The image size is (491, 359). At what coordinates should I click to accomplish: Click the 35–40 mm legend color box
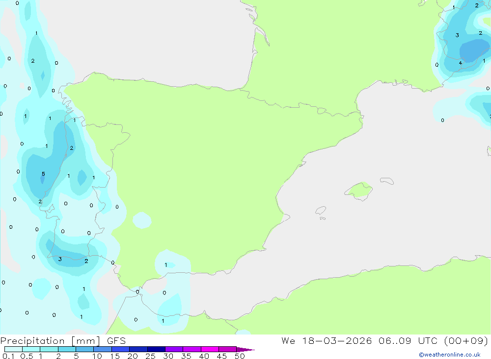(x=192, y=349)
